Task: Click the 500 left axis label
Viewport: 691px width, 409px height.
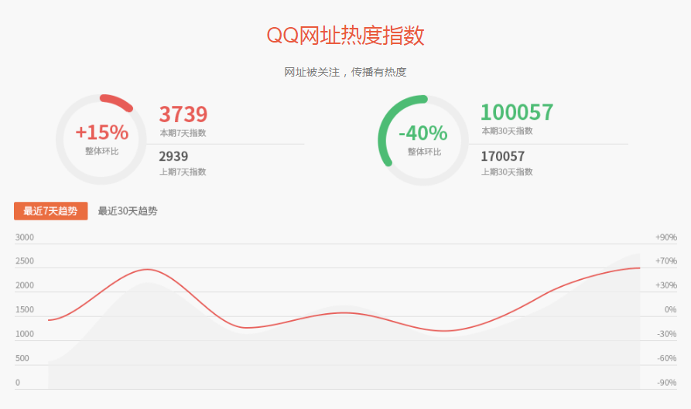Action: tap(22, 358)
